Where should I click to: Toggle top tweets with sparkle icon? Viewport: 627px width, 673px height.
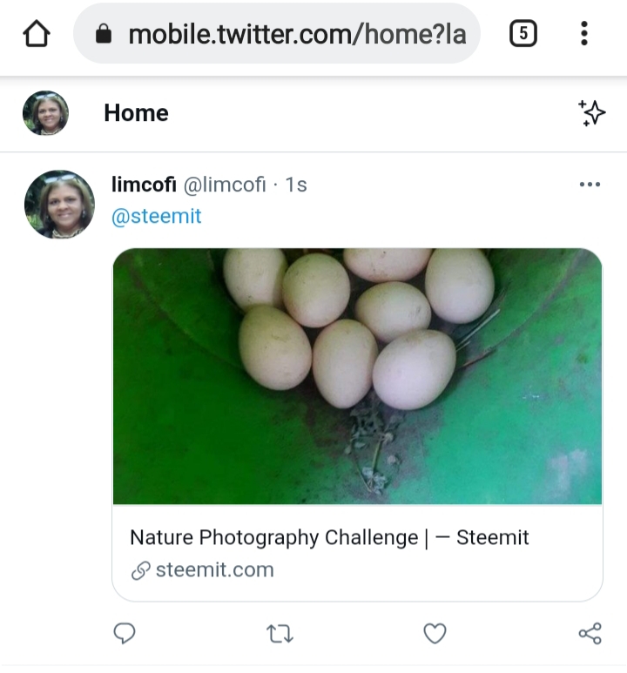pos(591,113)
